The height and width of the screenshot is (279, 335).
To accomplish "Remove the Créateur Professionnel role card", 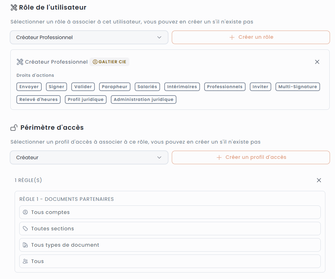I will [x=317, y=62].
